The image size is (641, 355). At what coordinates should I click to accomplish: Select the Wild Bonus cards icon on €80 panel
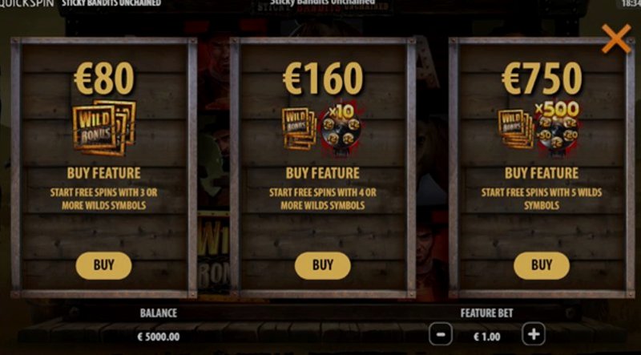click(104, 128)
